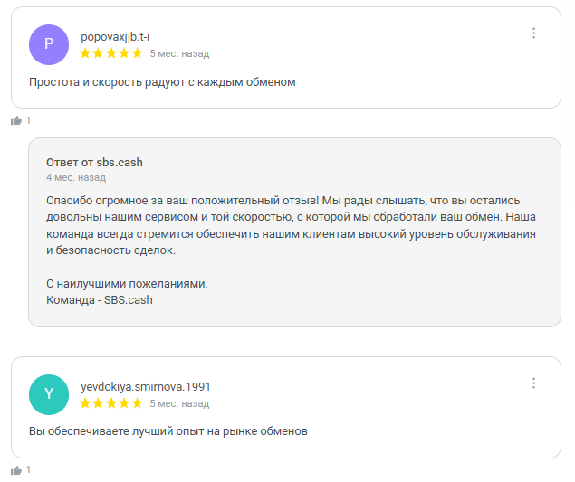Click review text "Простота и скорость радуют"
Image resolution: width=575 pixels, height=482 pixels.
point(162,82)
